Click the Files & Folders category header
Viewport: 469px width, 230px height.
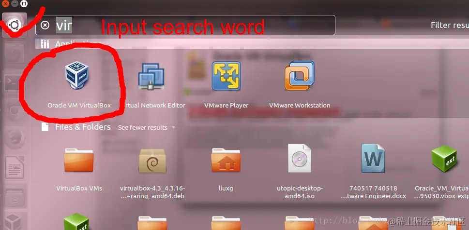[x=83, y=127]
